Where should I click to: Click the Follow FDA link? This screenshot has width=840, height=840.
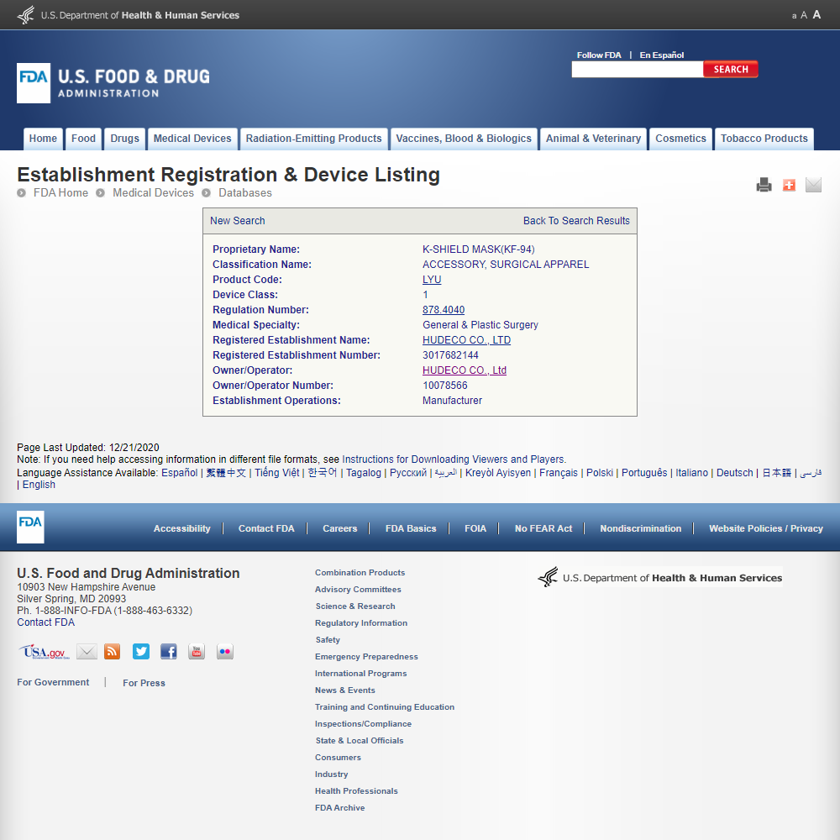(x=599, y=55)
